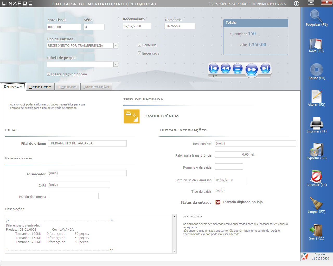
Task: Jump to the last record
Action: 265,69
